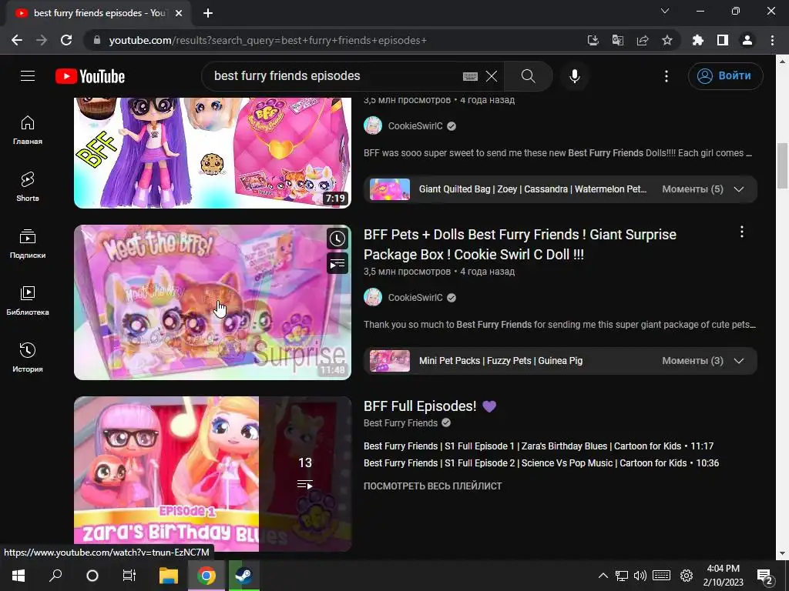
Task: Open История in the sidebar
Action: point(28,357)
